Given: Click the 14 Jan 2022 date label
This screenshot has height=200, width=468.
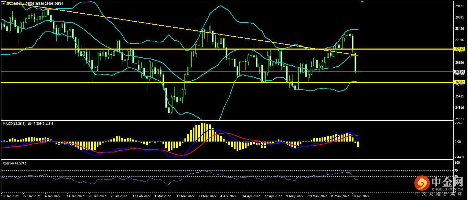Looking at the screenshot, I should coord(75,197).
